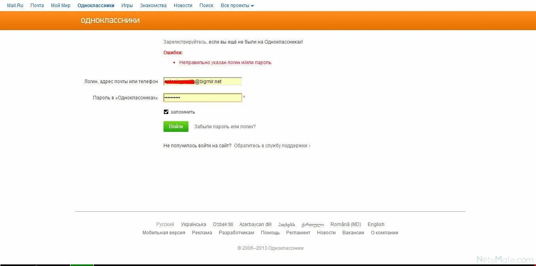Click the Неправильно указан логин error text
The width and height of the screenshot is (536, 266).
pos(225,63)
